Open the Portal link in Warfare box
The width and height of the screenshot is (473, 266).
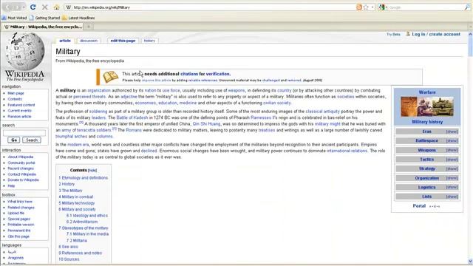click(419, 205)
